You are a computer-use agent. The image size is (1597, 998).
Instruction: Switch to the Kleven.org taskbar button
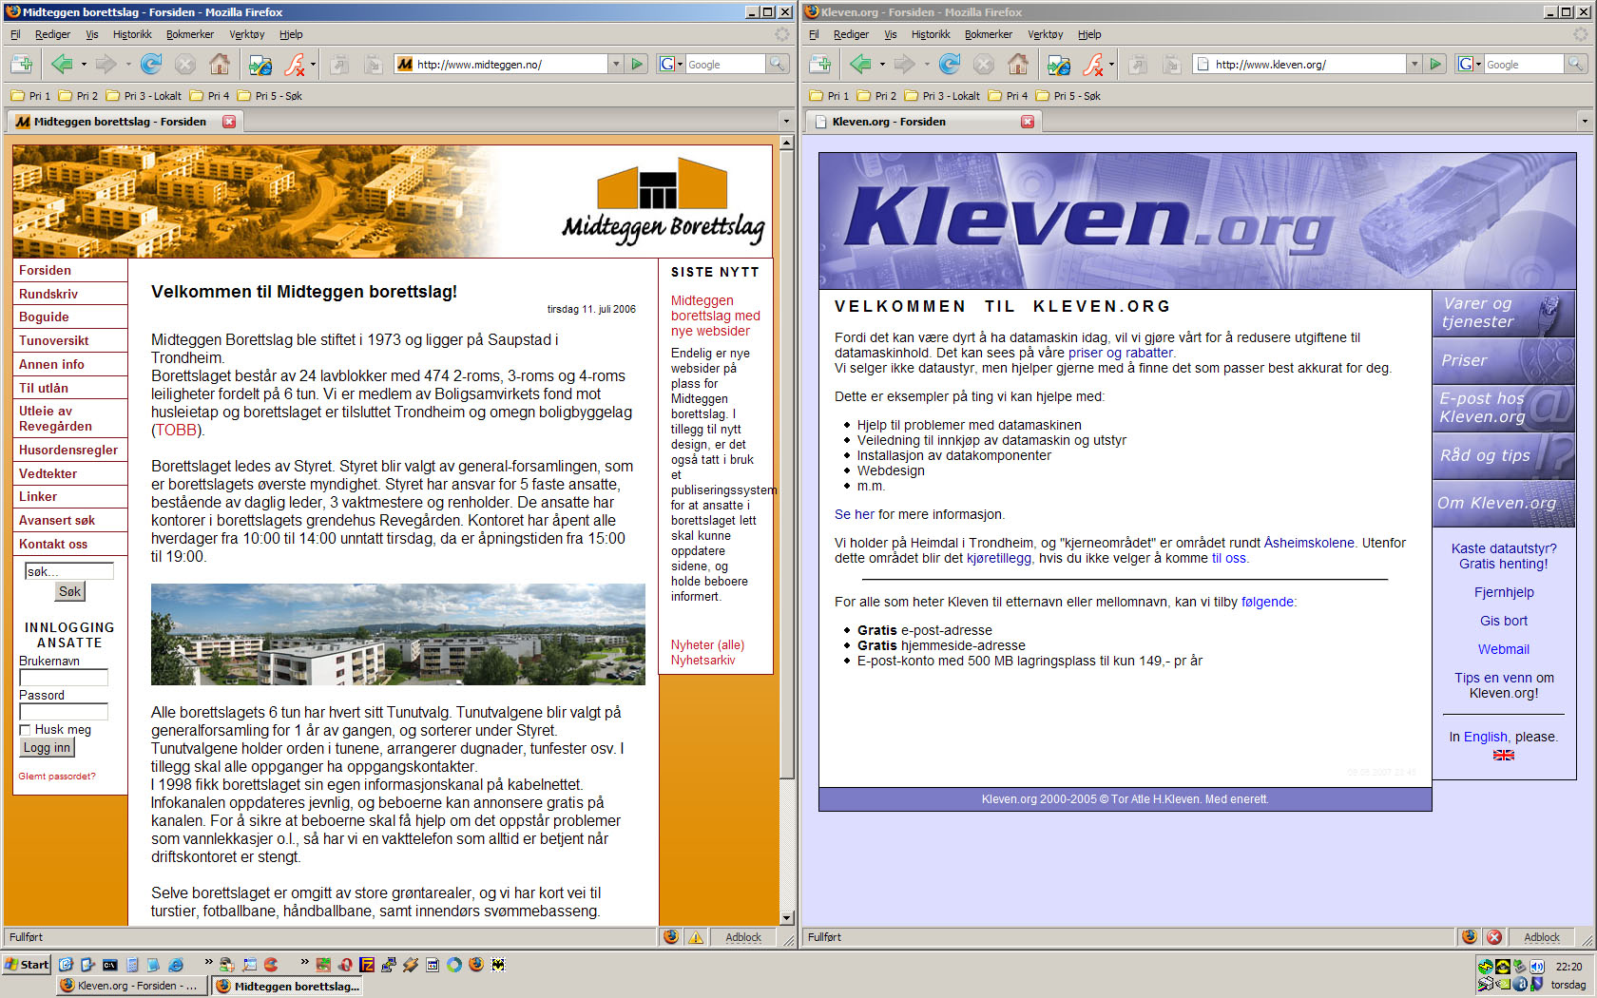pyautogui.click(x=130, y=986)
